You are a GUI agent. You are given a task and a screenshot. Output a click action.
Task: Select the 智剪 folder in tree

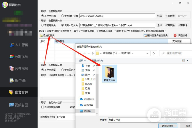(x=86, y=93)
